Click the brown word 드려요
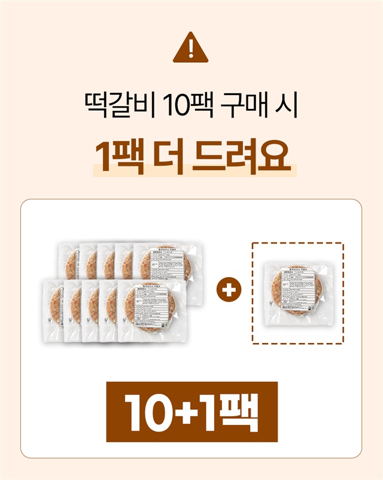 click(x=242, y=156)
